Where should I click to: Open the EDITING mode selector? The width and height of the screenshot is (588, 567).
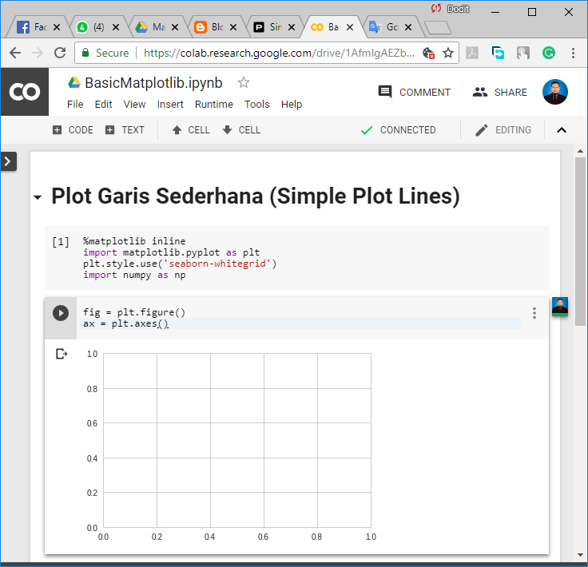(x=503, y=130)
